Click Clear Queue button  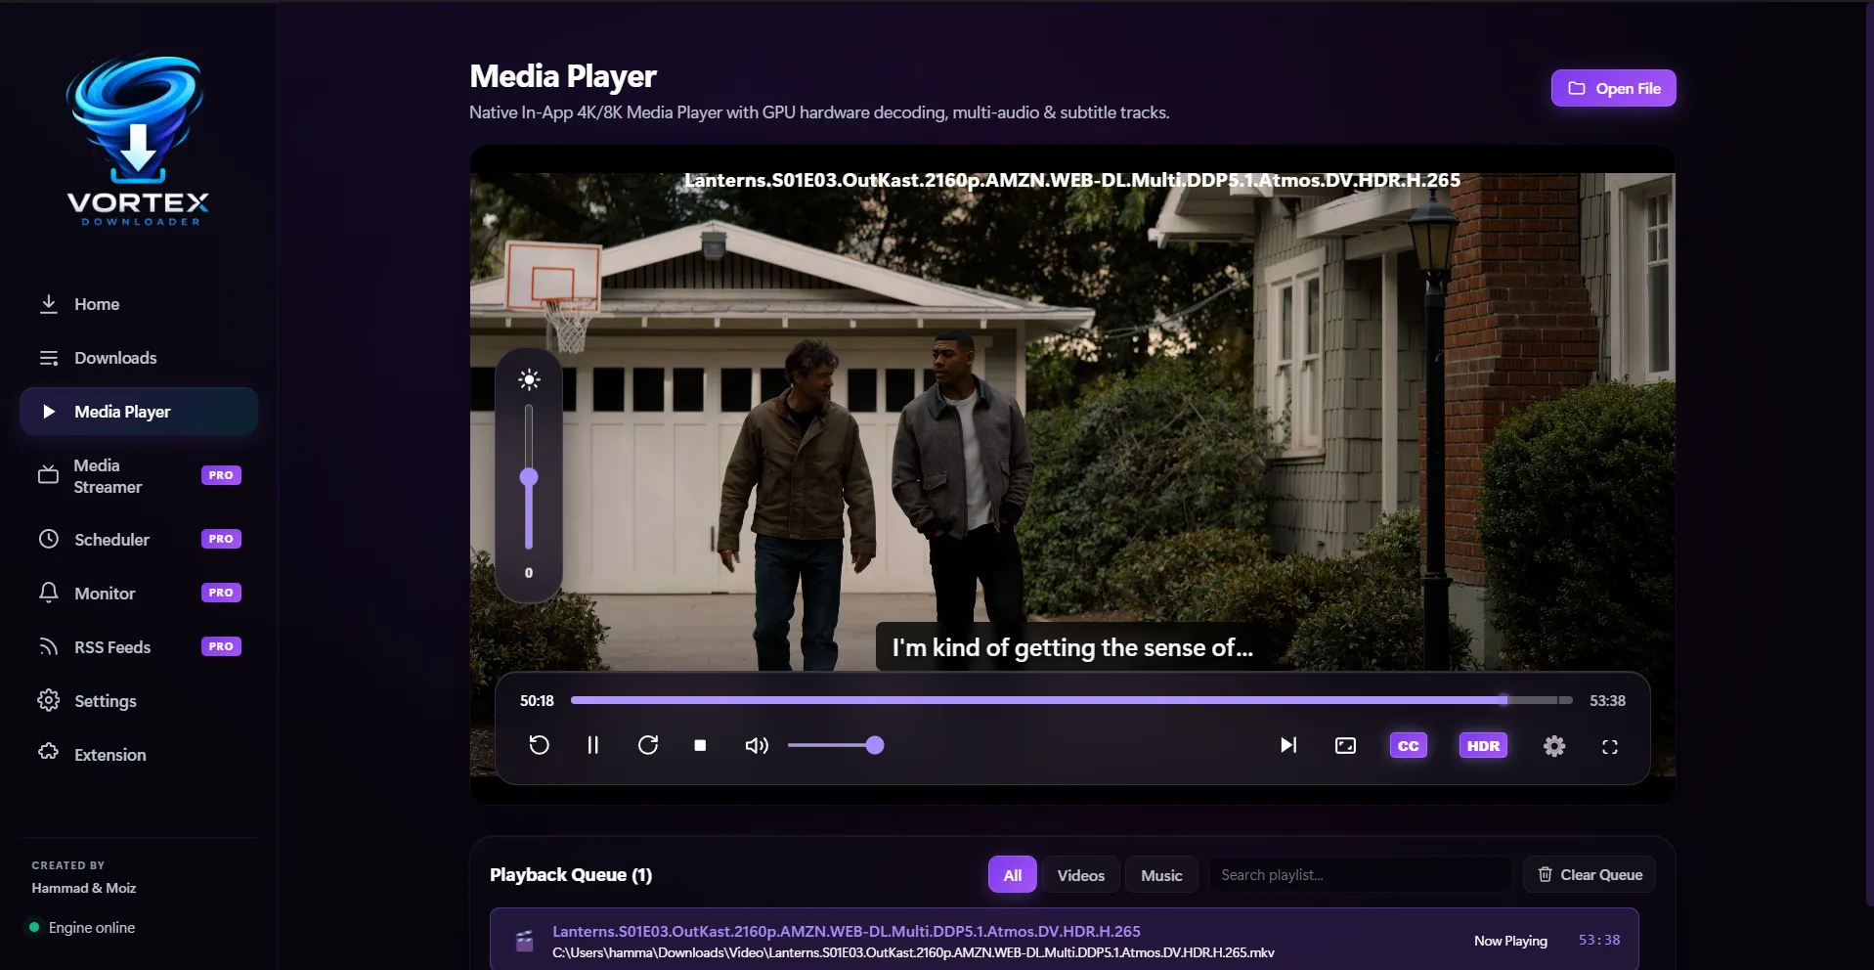1590,874
